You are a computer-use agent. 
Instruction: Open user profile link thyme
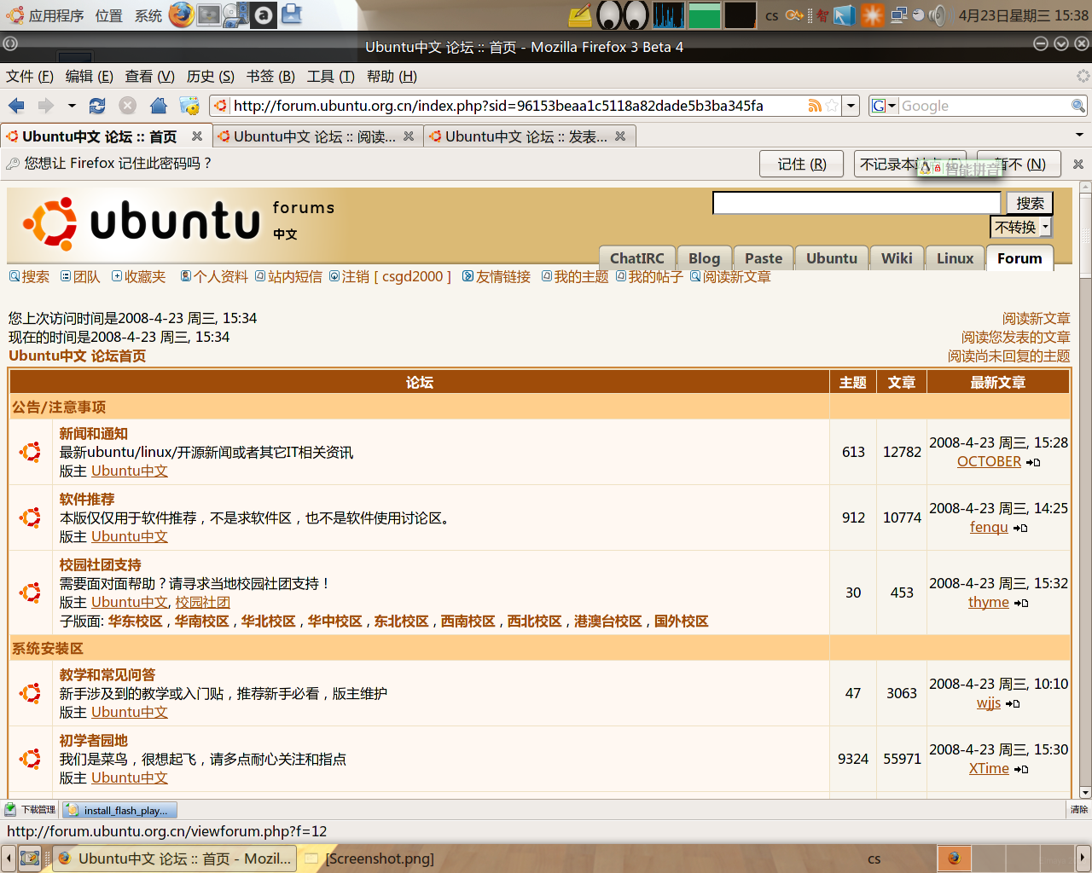coord(989,602)
